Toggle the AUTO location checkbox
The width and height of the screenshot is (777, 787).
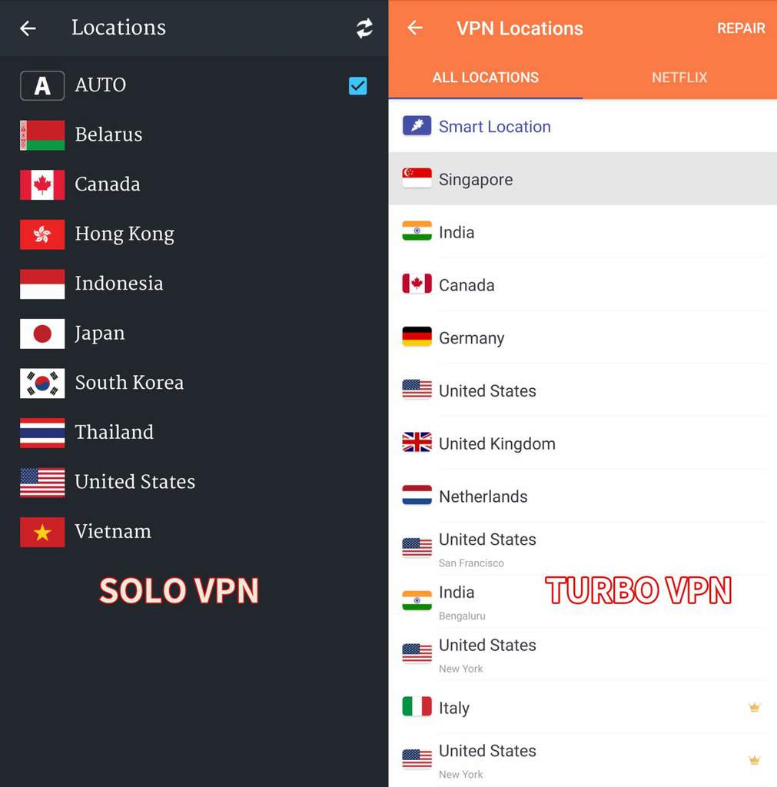point(358,86)
